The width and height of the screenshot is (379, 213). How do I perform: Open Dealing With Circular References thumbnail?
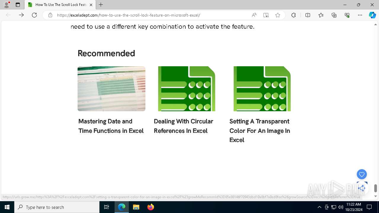point(187,89)
